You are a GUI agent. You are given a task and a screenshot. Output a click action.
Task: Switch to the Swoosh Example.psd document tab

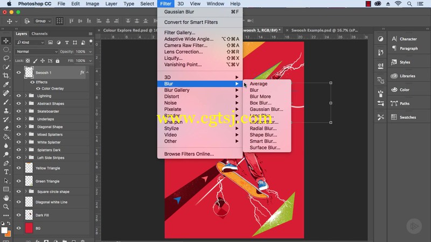(324, 30)
